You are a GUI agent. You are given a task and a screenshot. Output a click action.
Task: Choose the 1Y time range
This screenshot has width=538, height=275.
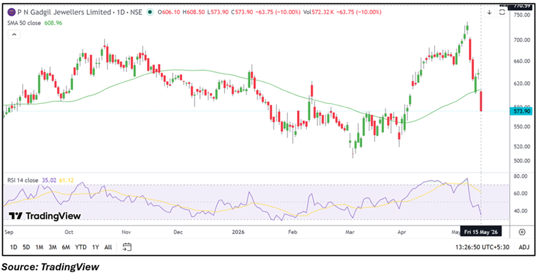(x=96, y=247)
